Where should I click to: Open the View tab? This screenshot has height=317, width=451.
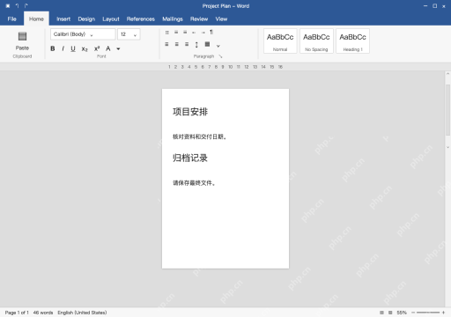pos(221,19)
